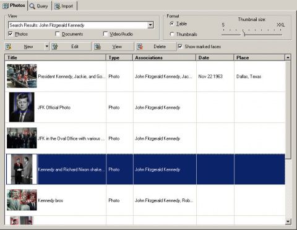This screenshot has width=297, height=230.
Task: Select the 'Kennedy bros' title
Action: (51, 200)
